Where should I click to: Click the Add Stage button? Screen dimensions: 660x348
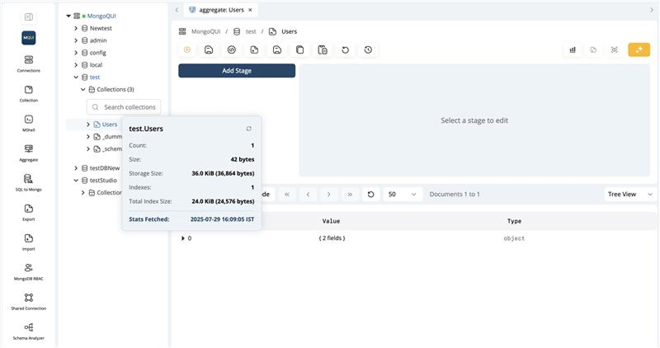point(237,71)
